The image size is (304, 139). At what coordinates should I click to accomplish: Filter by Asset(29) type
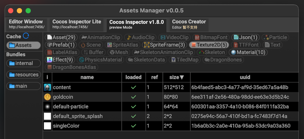point(61,37)
